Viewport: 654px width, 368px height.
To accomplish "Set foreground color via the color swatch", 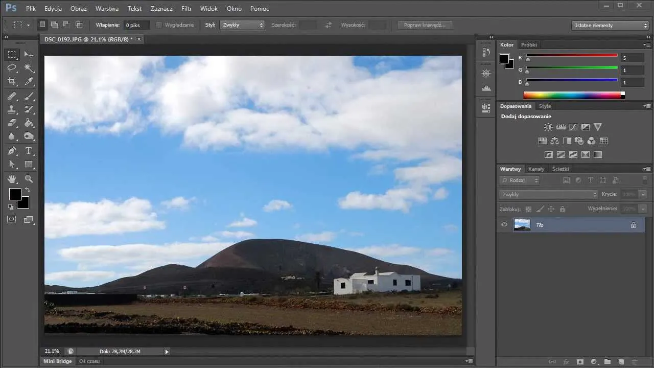I will pos(14,194).
